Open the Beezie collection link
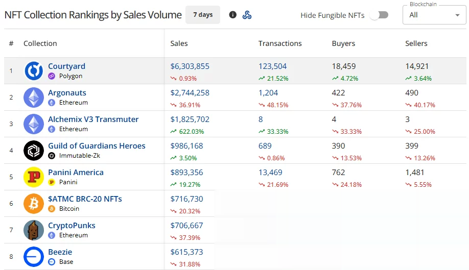This screenshot has width=469, height=270. coord(60,252)
